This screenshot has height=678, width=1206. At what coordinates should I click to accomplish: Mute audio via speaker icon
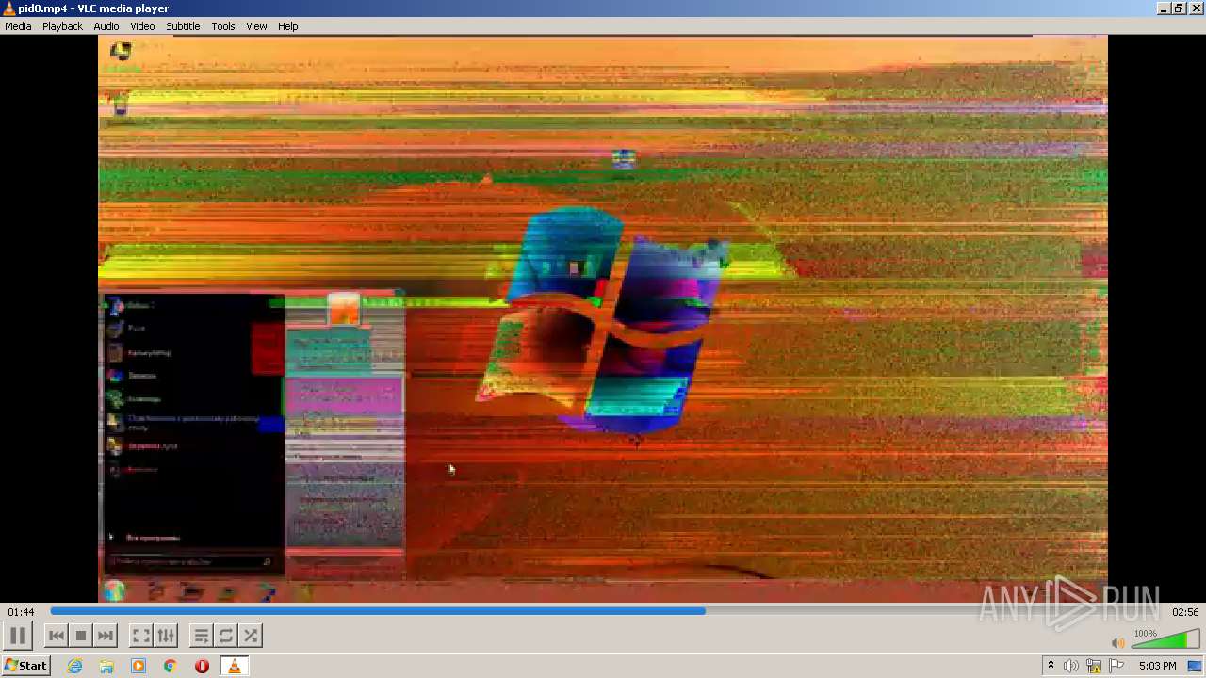point(1117,643)
